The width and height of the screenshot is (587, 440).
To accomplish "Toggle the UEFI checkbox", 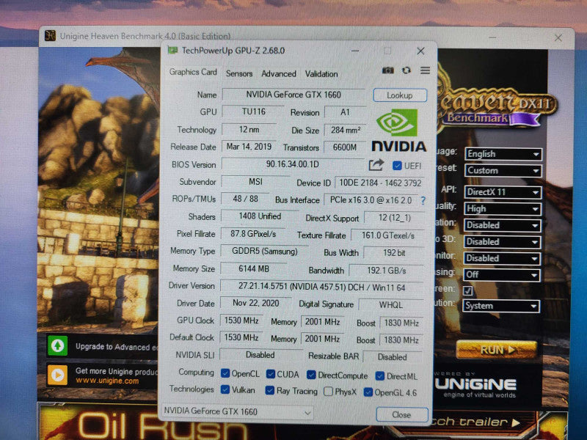I will coord(397,166).
